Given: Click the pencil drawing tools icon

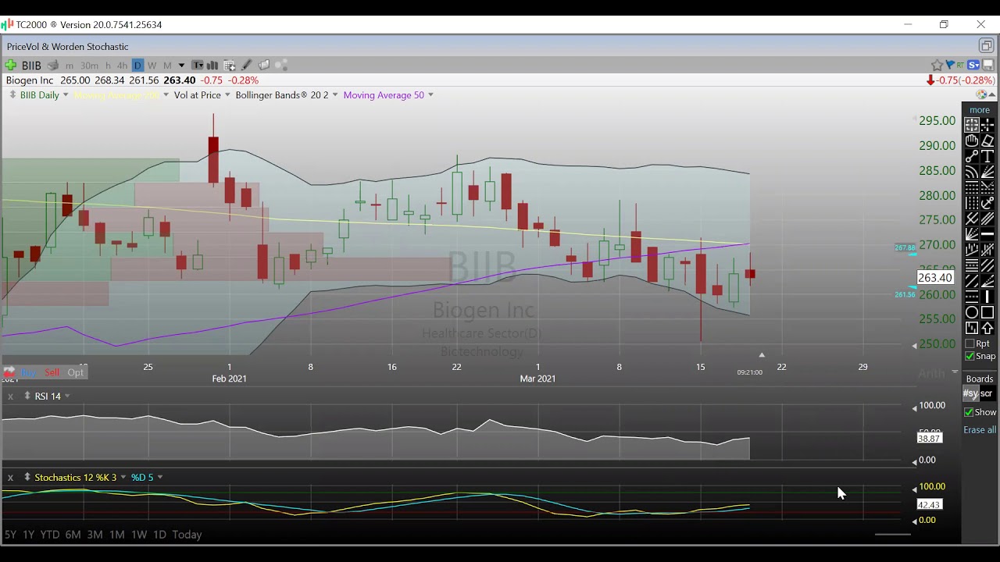Looking at the screenshot, I should tap(247, 66).
